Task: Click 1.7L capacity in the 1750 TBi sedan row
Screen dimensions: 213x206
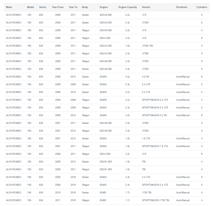Action: coord(128,193)
